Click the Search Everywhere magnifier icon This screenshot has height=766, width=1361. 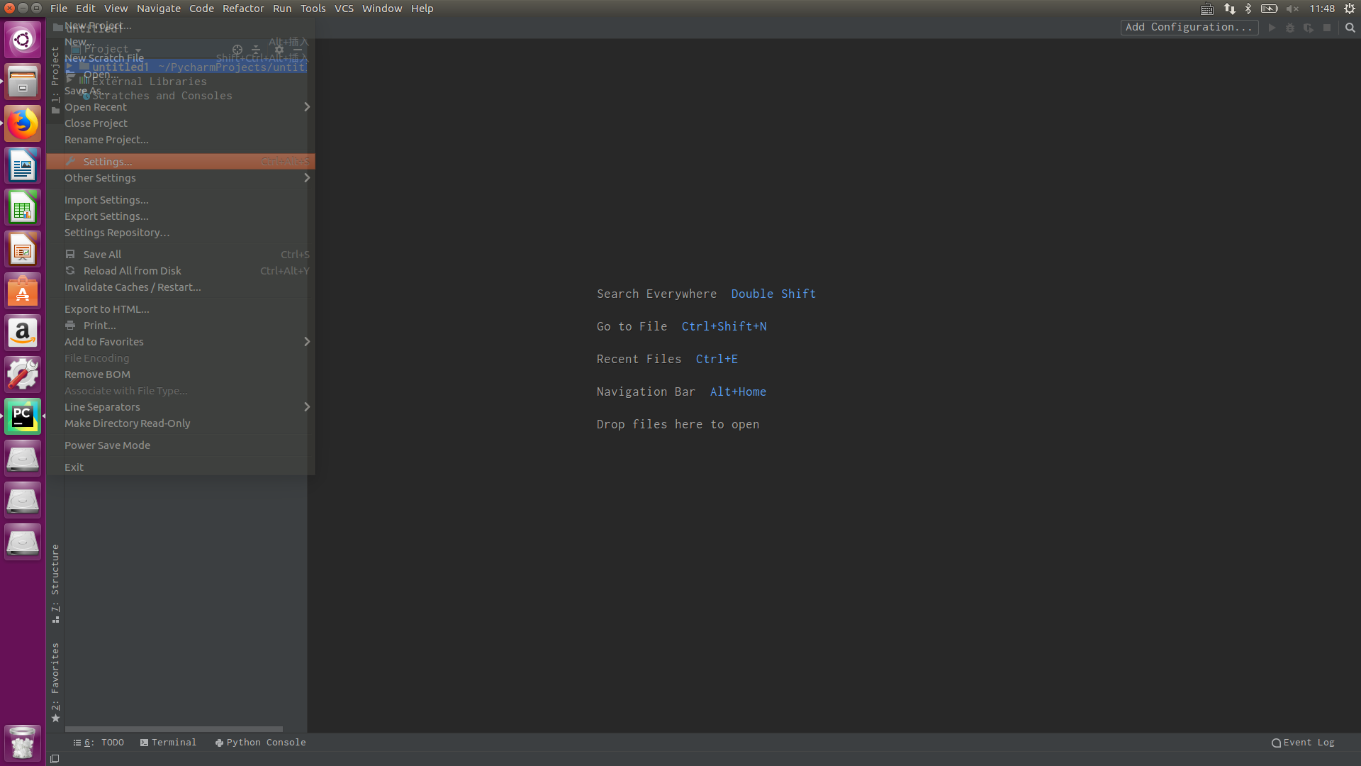click(x=1350, y=28)
